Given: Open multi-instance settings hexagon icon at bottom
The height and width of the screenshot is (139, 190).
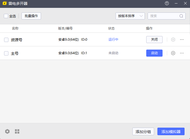Looking at the screenshot, I should 7,131.
